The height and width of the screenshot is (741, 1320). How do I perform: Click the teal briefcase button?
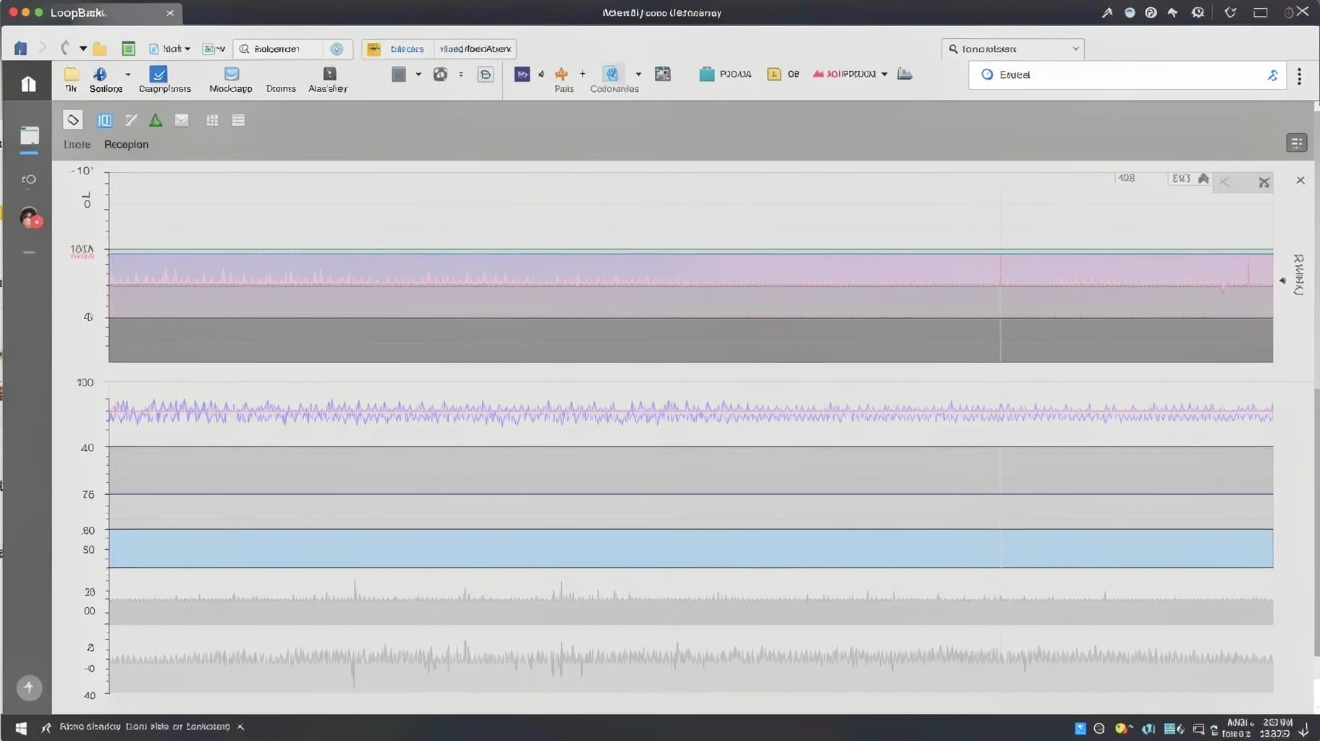click(725, 74)
